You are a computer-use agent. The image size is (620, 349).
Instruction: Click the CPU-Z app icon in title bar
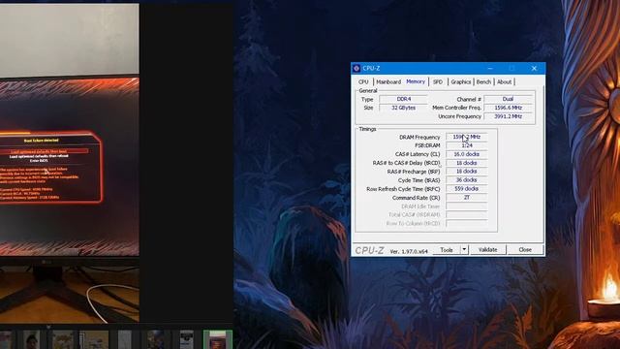356,69
